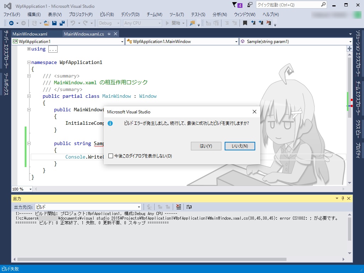
Task: Click the Clear Bookmarks icon
Action: point(269,23)
